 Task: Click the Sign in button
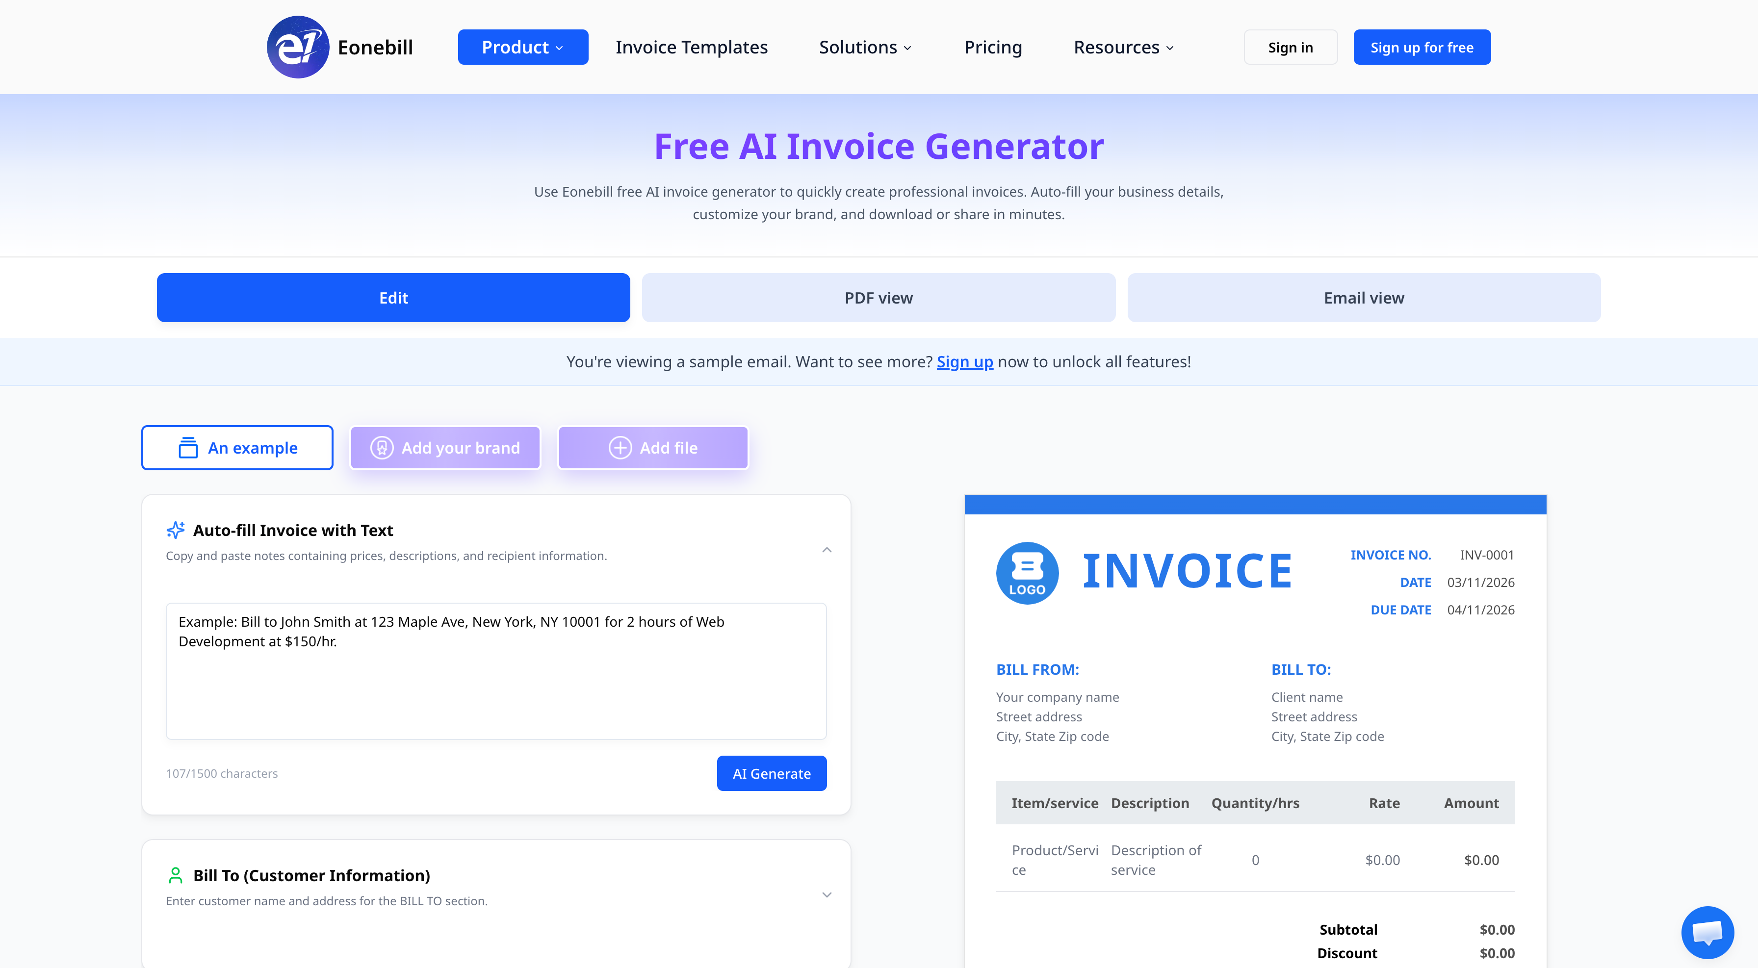(x=1290, y=47)
